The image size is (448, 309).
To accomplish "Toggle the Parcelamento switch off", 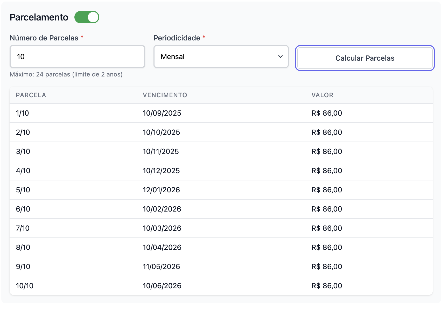I will (x=87, y=17).
